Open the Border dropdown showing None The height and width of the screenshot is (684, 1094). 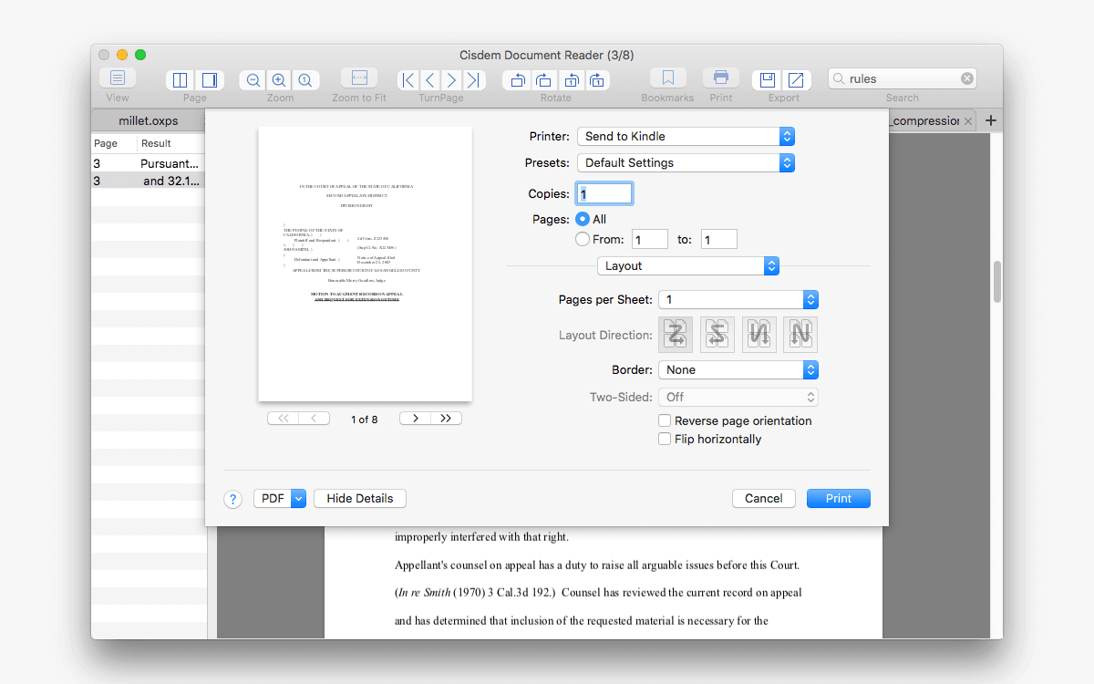click(738, 369)
